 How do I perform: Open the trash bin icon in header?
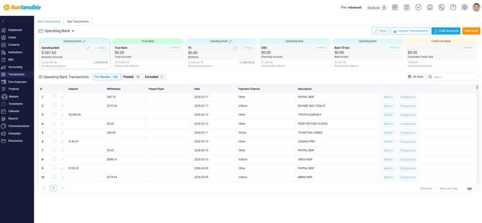[407, 8]
